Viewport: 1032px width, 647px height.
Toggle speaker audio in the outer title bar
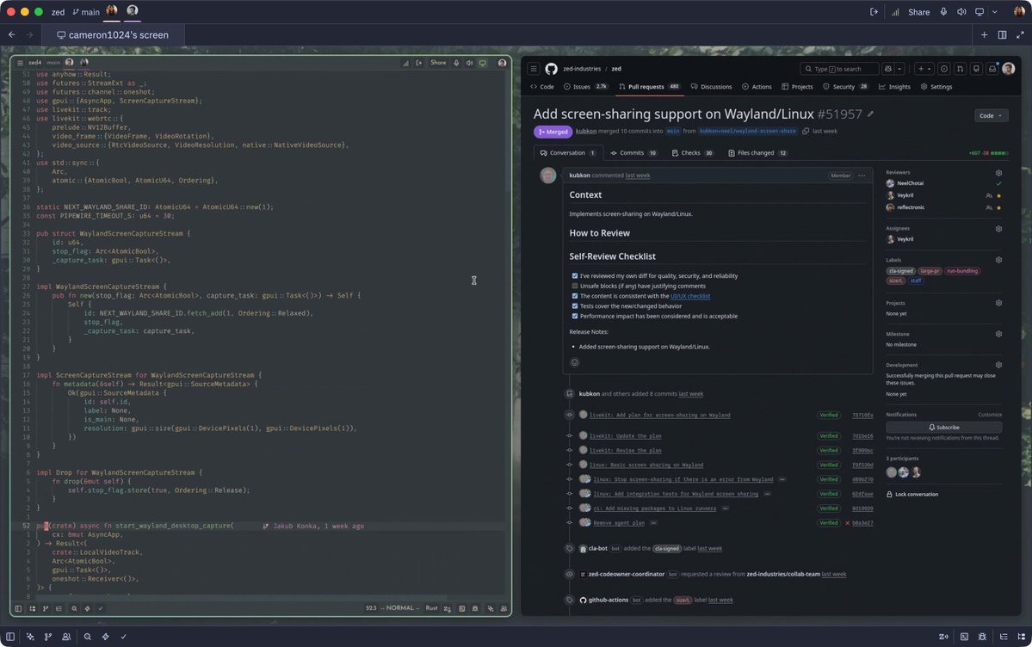coord(961,12)
